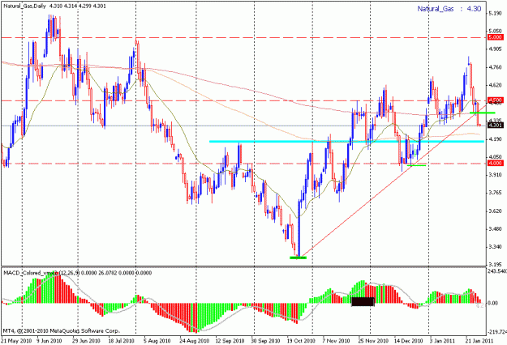The height and width of the screenshot is (345, 507).
Task: Select the green marker at the December low
Action: point(416,165)
